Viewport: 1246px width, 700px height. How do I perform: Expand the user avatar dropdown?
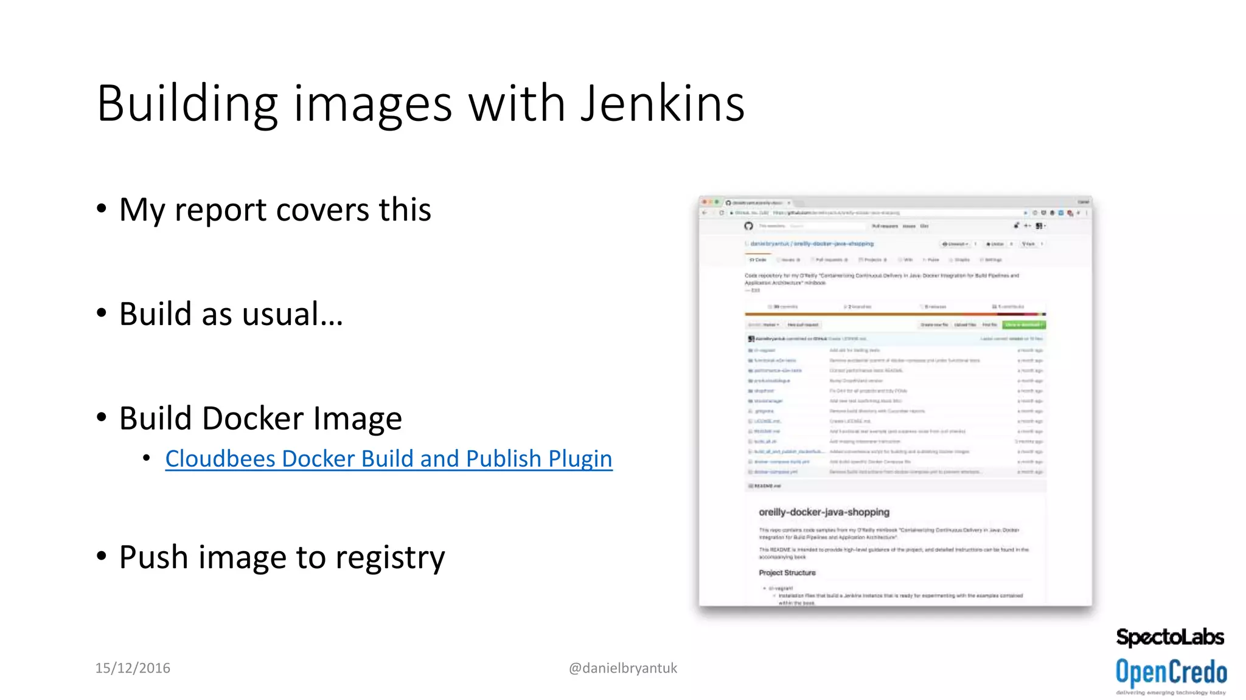point(1040,225)
